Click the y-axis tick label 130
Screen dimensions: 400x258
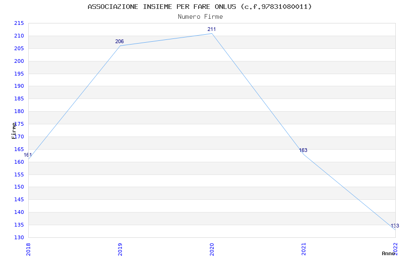point(19,237)
